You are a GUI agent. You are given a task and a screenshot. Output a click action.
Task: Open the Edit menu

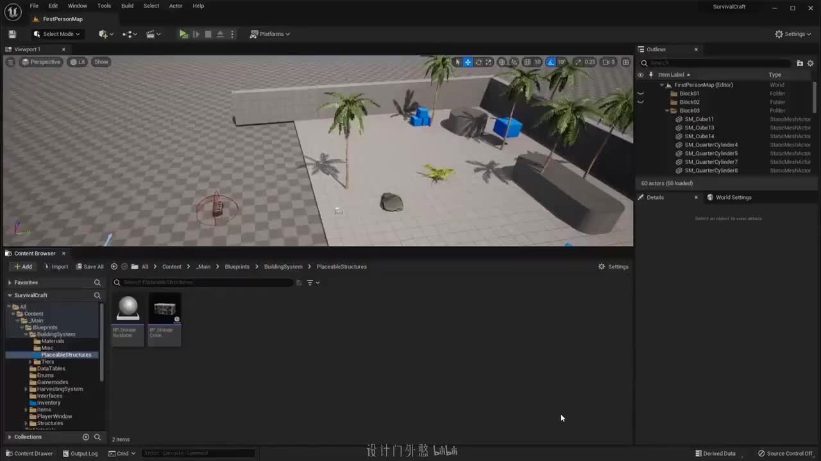point(53,6)
